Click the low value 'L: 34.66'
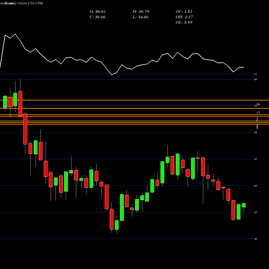 point(140,17)
